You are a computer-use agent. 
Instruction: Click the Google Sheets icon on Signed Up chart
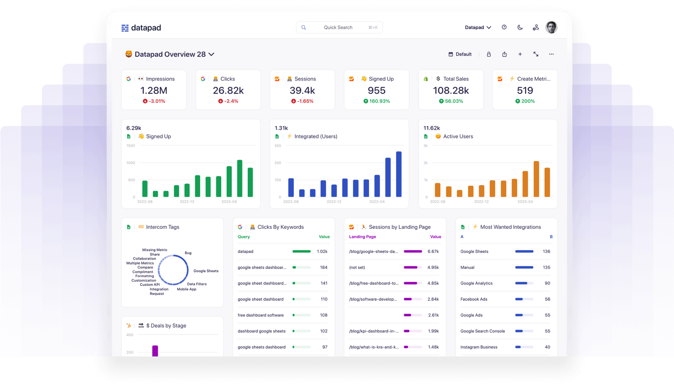129,136
